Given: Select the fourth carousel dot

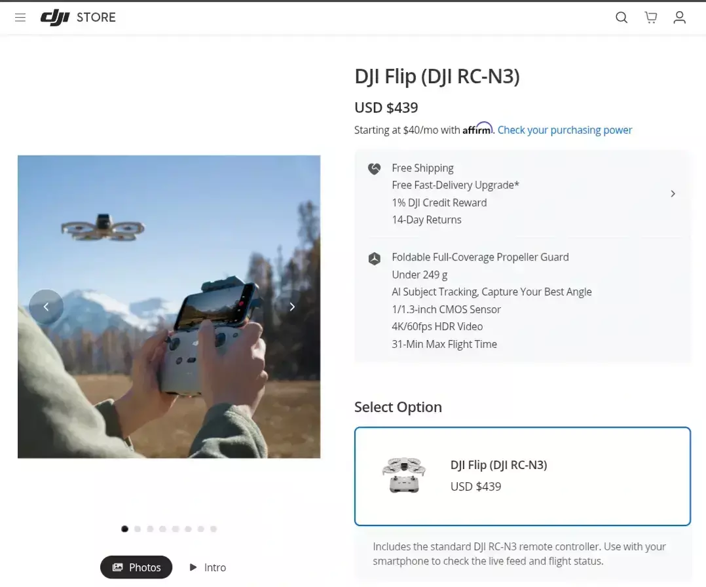Looking at the screenshot, I should tap(162, 529).
